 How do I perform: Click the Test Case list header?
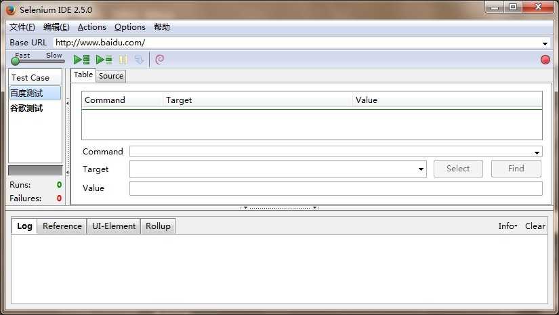(35, 77)
